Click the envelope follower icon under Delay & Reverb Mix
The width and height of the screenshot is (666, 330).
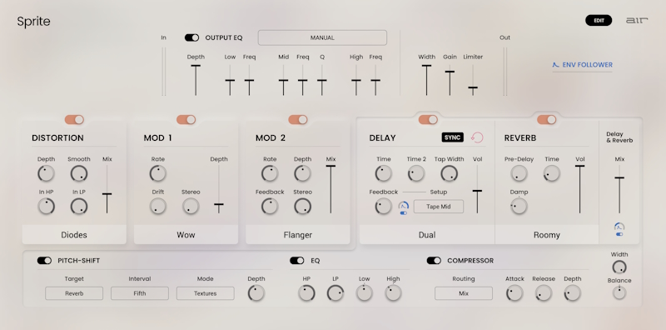[x=619, y=227]
